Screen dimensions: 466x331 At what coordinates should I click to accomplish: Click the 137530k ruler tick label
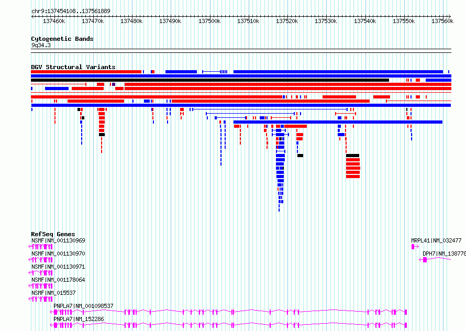pyautogui.click(x=326, y=21)
